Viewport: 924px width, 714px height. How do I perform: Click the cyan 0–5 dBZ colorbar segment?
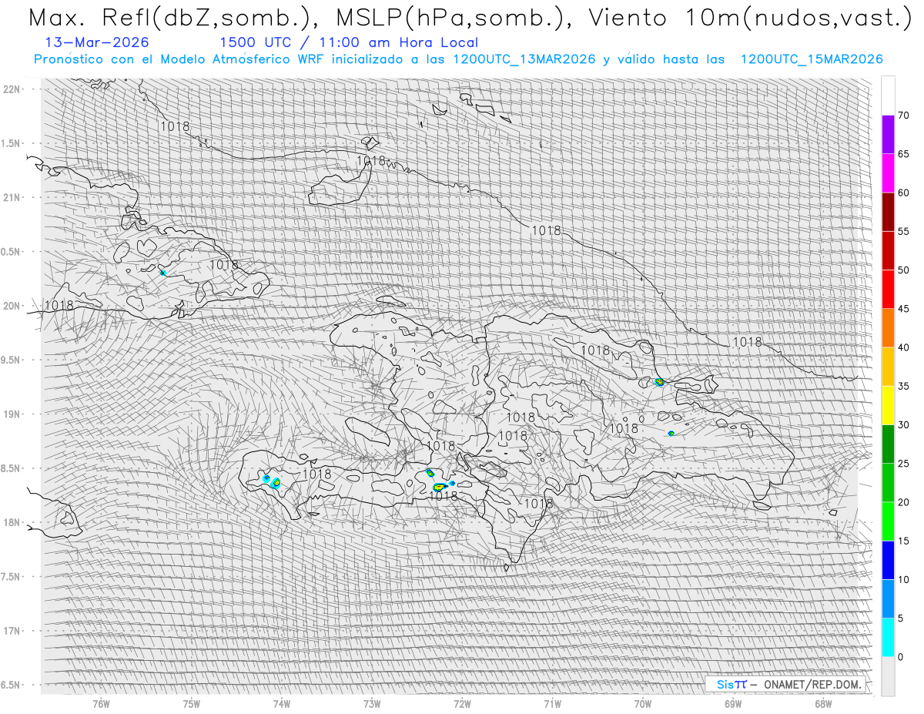coord(888,637)
